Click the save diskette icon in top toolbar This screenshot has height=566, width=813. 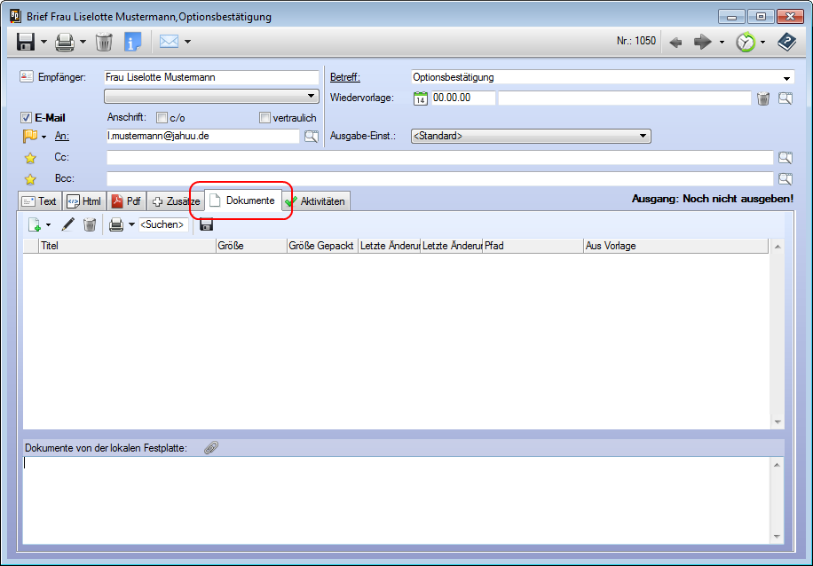(x=25, y=42)
